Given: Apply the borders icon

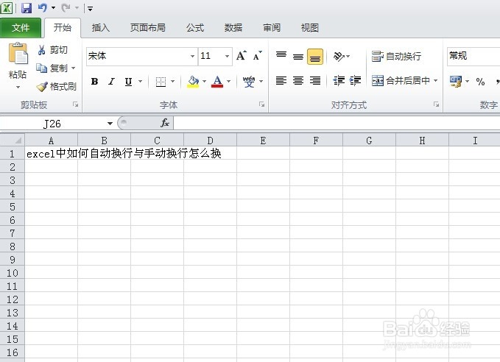Looking at the screenshot, I should (161, 82).
